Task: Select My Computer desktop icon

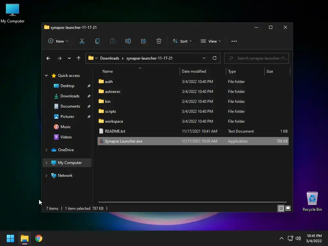Action: 12,13
